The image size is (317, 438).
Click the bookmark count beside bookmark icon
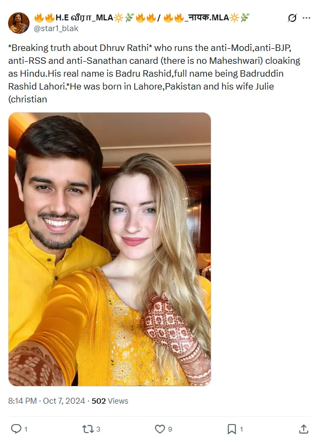pos(241,429)
